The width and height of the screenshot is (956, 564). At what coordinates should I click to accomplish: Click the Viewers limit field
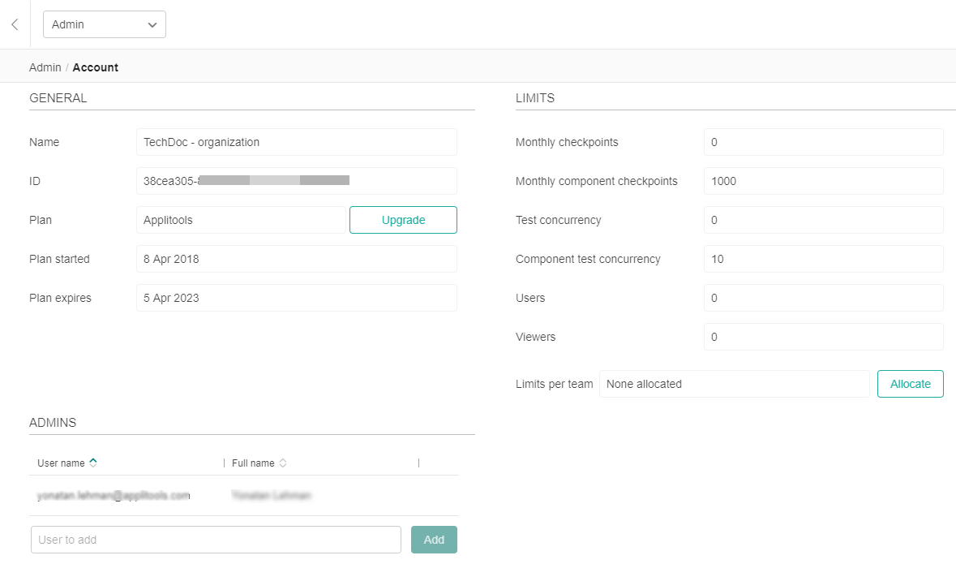click(x=823, y=337)
